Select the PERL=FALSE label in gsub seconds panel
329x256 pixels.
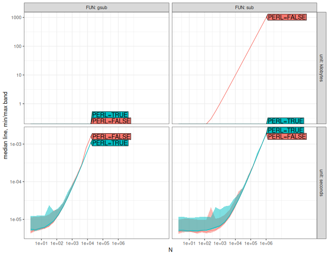pyautogui.click(x=111, y=137)
